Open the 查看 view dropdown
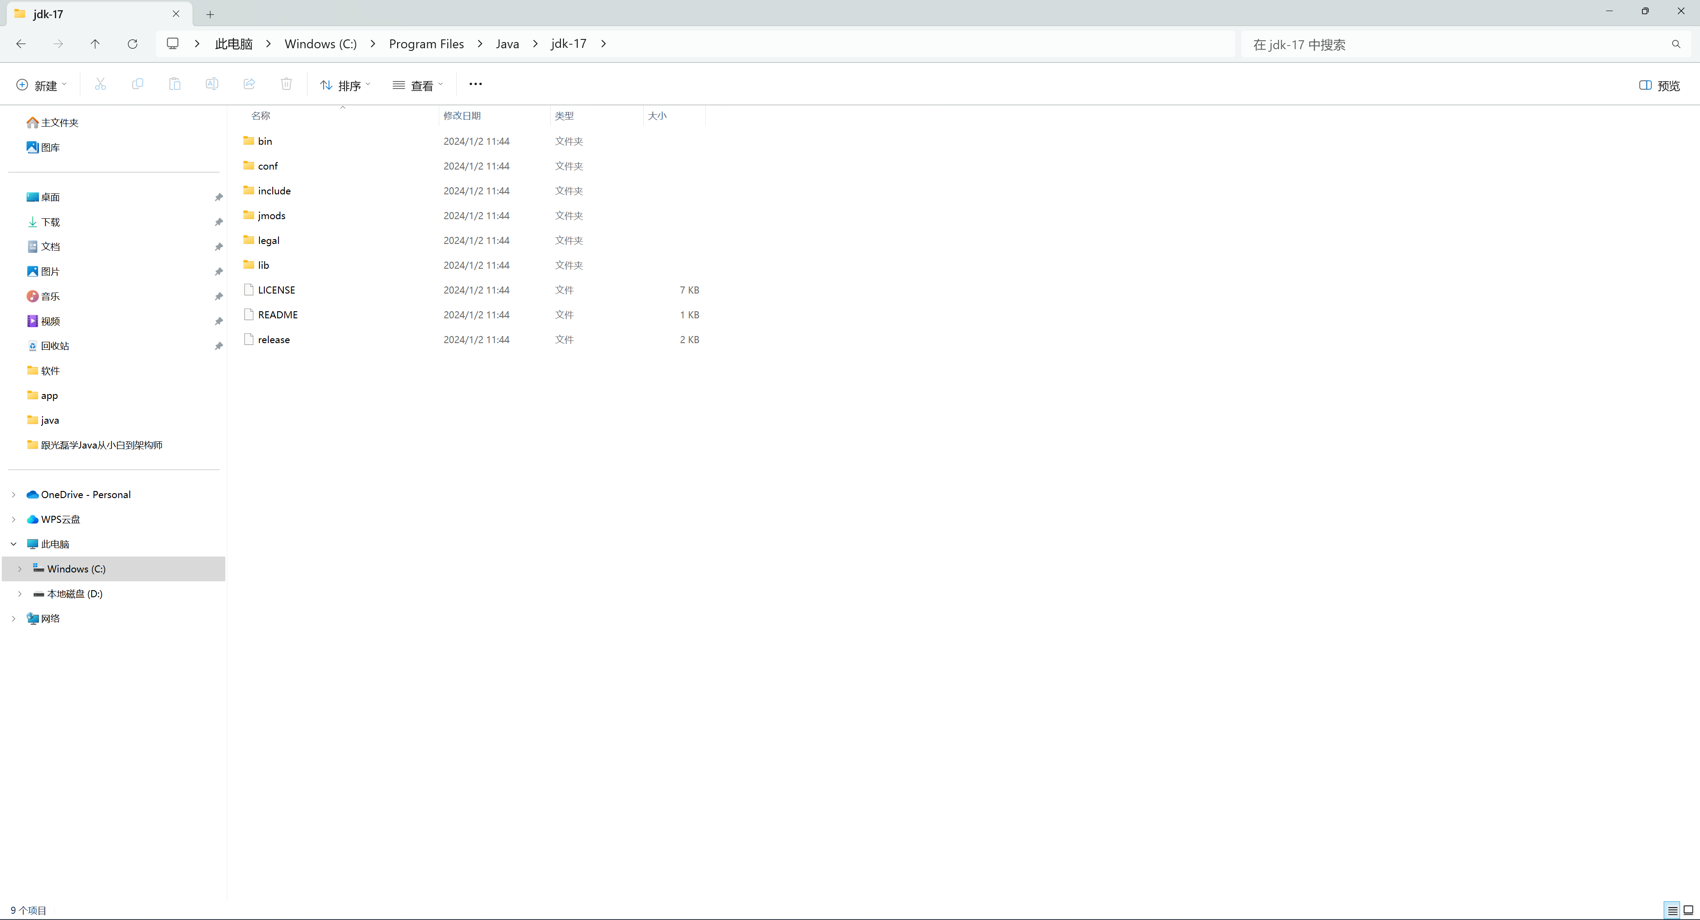This screenshot has height=920, width=1700. pyautogui.click(x=417, y=85)
